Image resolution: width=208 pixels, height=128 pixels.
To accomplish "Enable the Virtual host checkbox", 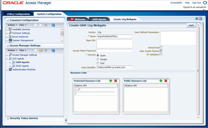I will 161,47.
